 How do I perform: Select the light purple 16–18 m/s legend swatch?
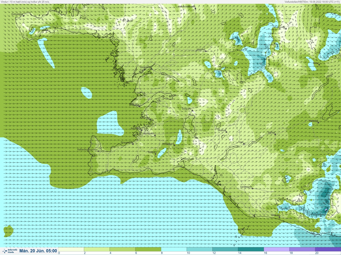(x=277, y=249)
